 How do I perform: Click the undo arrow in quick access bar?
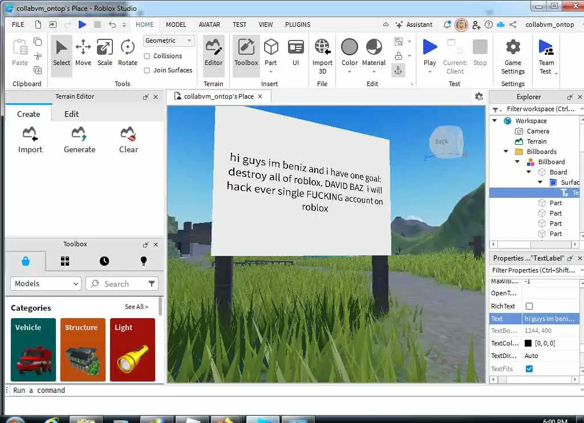pos(112,25)
